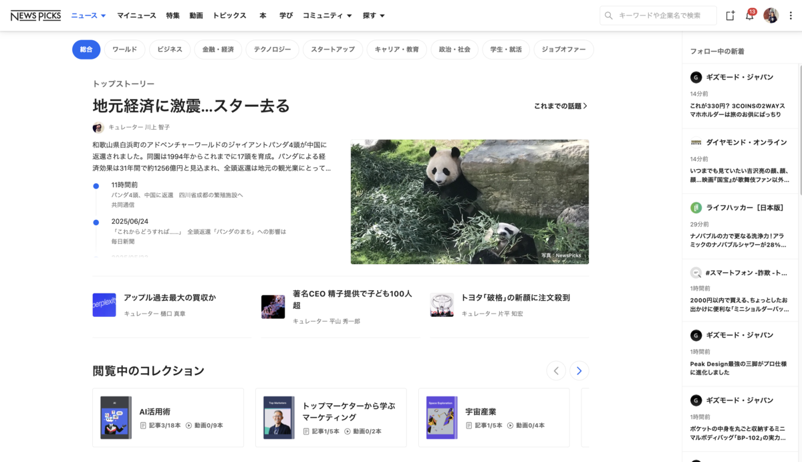Click ギズモード icon above Peak Design article
This screenshot has height=462, width=802.
[x=696, y=335]
